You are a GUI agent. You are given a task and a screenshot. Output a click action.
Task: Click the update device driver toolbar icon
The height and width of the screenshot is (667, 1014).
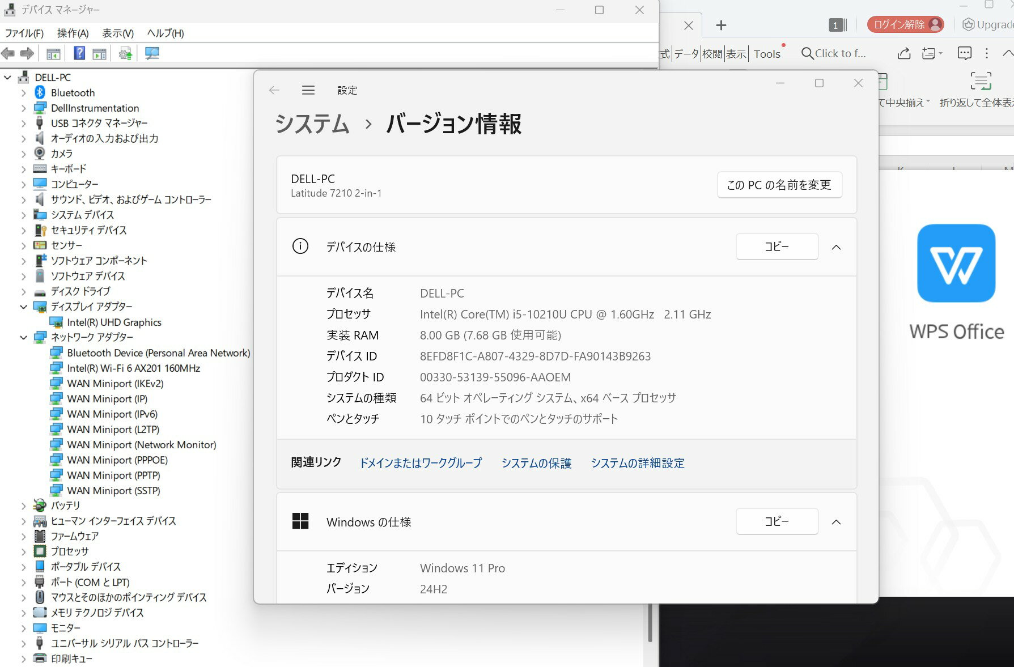point(125,53)
